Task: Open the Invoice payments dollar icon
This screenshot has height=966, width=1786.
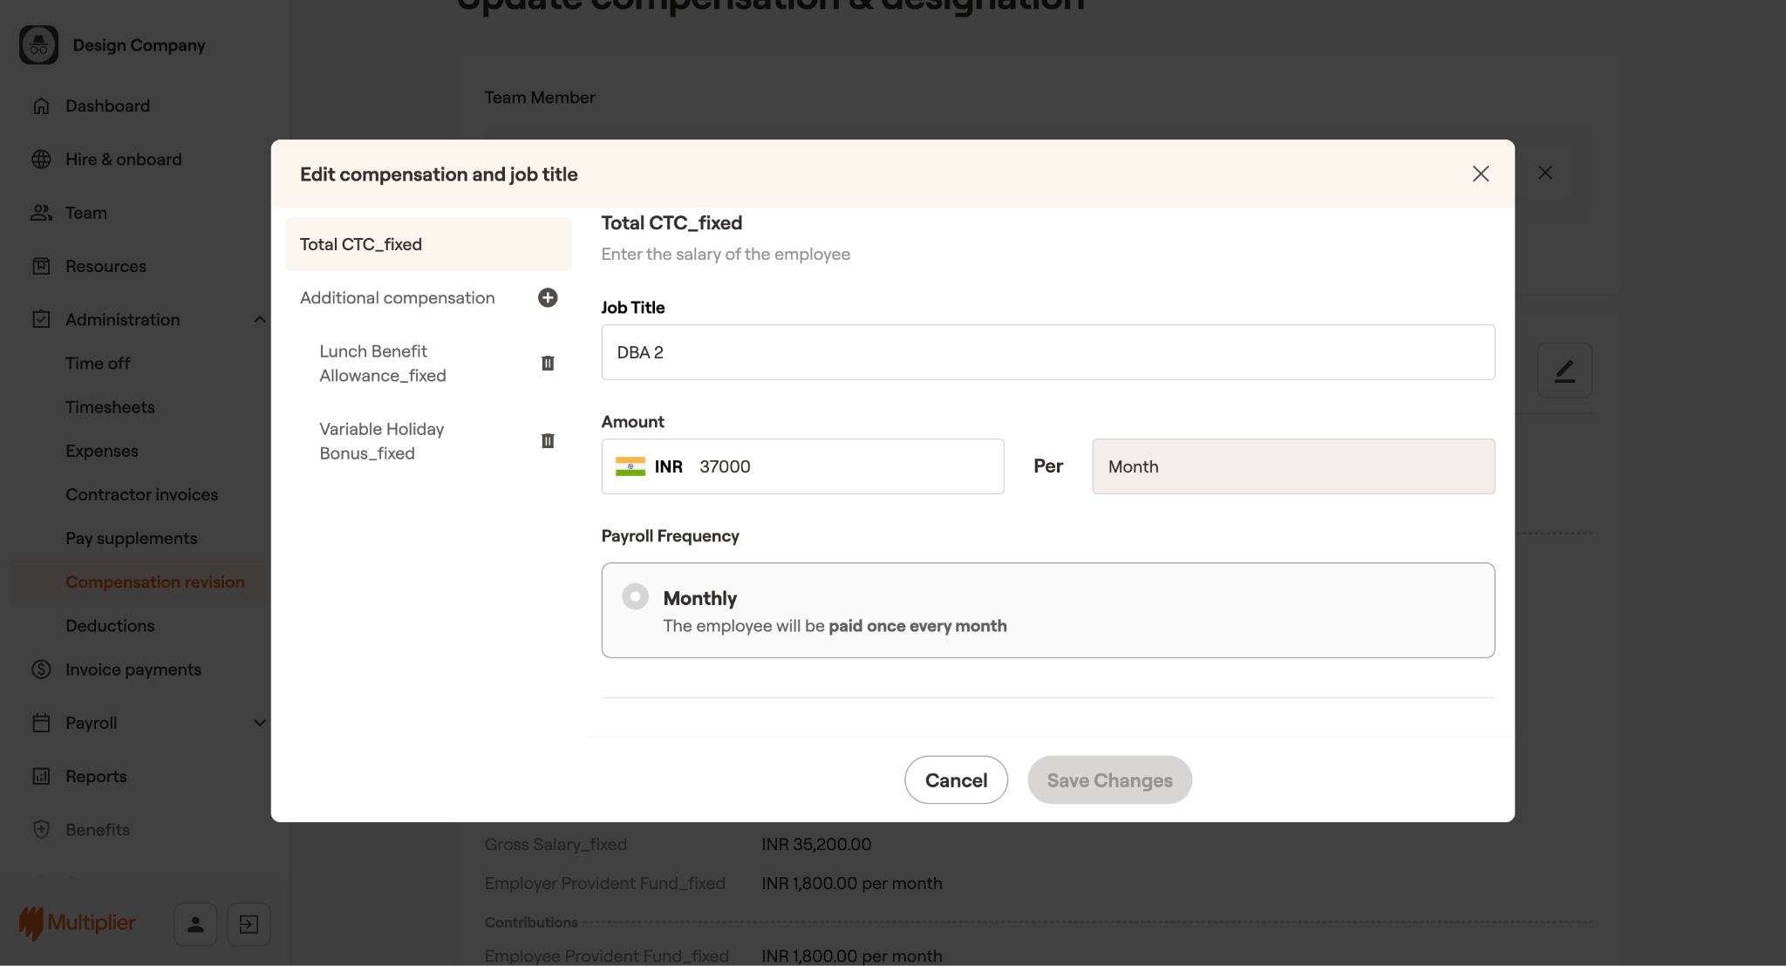Action: tap(41, 670)
